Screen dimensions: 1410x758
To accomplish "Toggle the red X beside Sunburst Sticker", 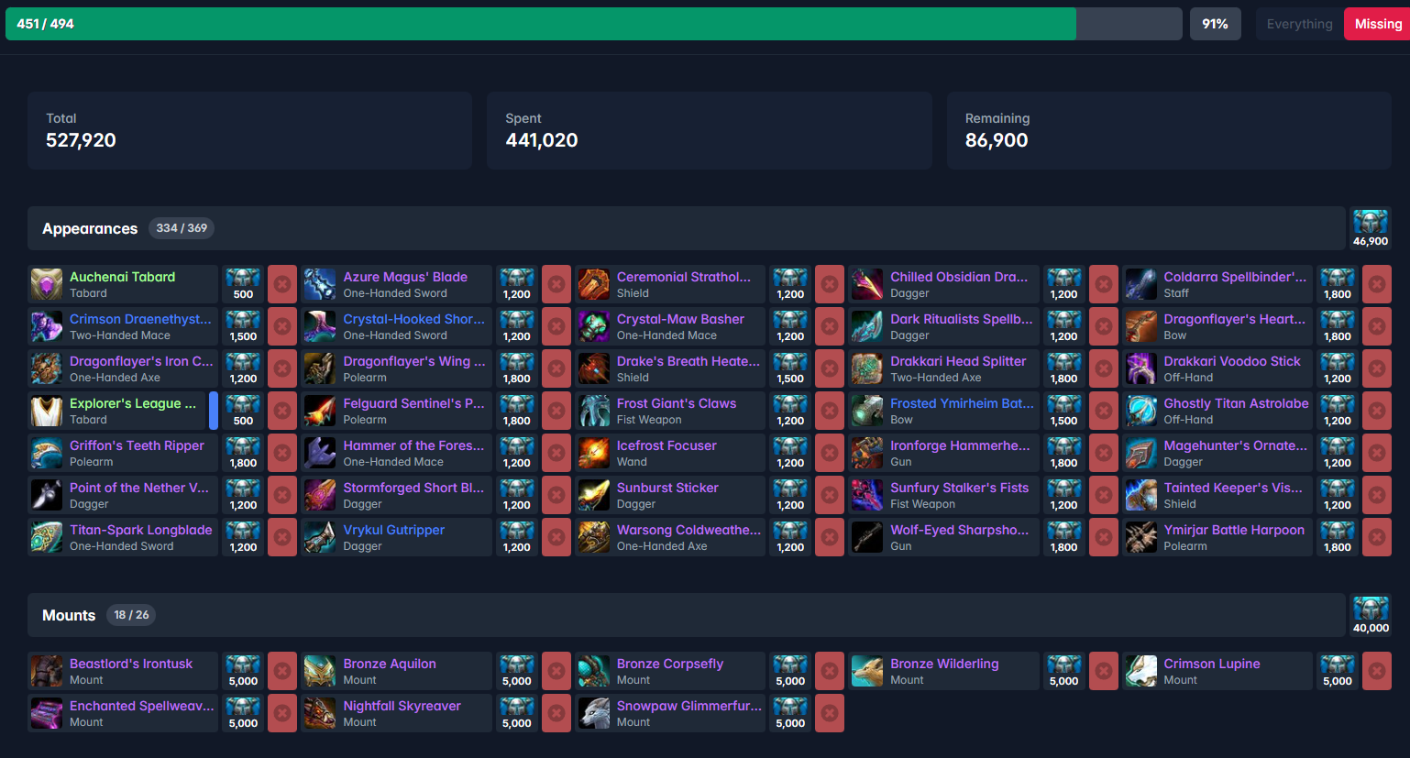I will pyautogui.click(x=830, y=495).
